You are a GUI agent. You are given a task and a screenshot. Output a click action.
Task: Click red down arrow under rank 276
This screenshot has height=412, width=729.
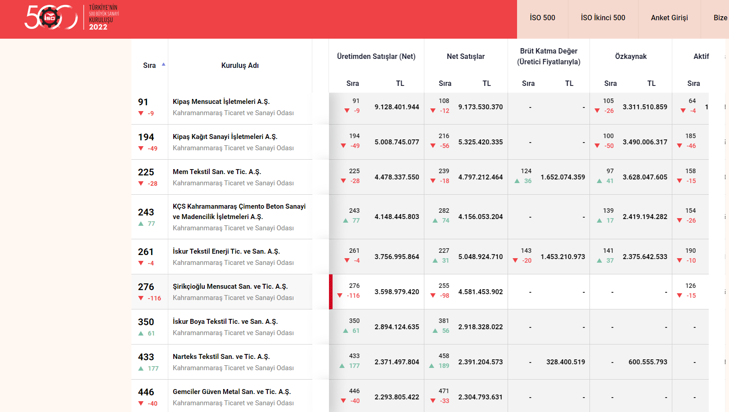[141, 298]
